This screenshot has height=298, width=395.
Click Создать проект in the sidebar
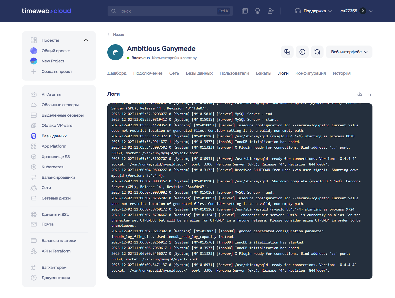tap(57, 72)
